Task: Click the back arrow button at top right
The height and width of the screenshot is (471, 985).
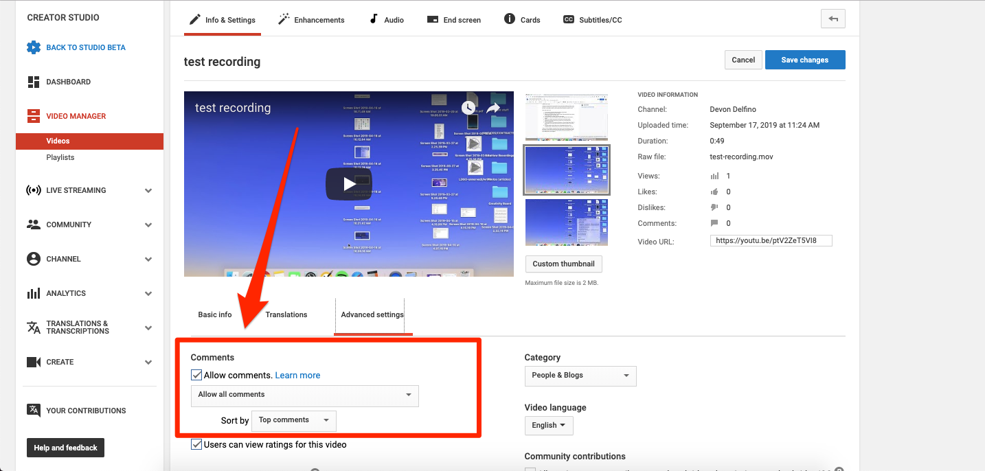Action: (833, 19)
